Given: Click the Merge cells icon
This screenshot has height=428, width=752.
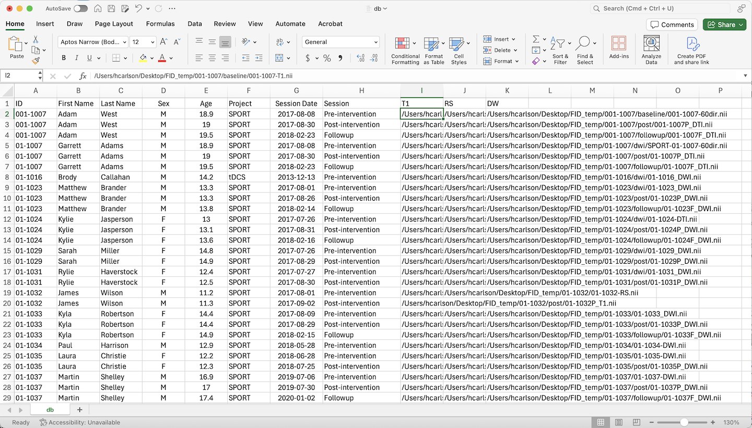Looking at the screenshot, I should click(x=279, y=58).
